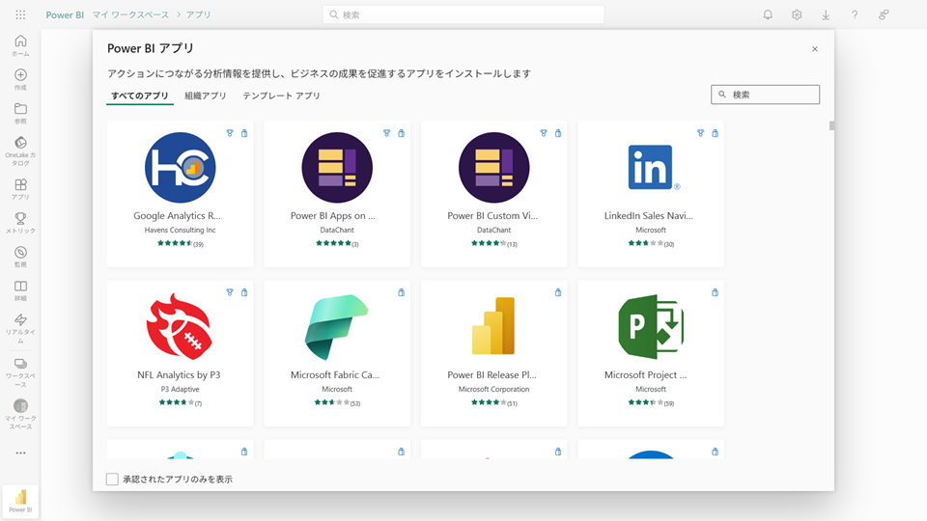Click Power BI breadcrumb link

[x=65, y=14]
